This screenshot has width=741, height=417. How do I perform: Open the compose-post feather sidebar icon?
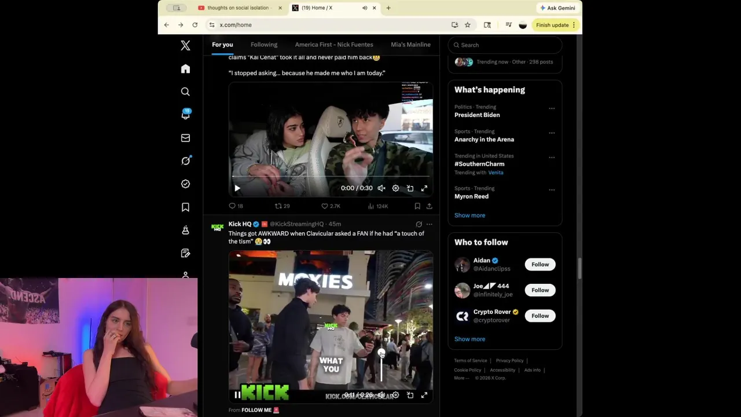click(x=185, y=253)
